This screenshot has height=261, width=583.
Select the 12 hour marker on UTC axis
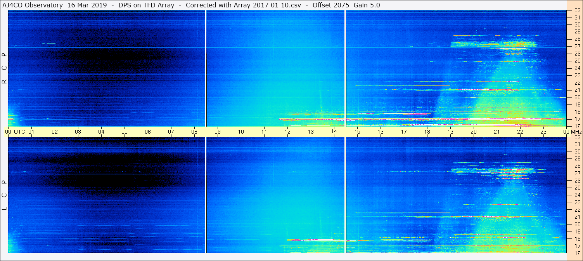click(287, 132)
